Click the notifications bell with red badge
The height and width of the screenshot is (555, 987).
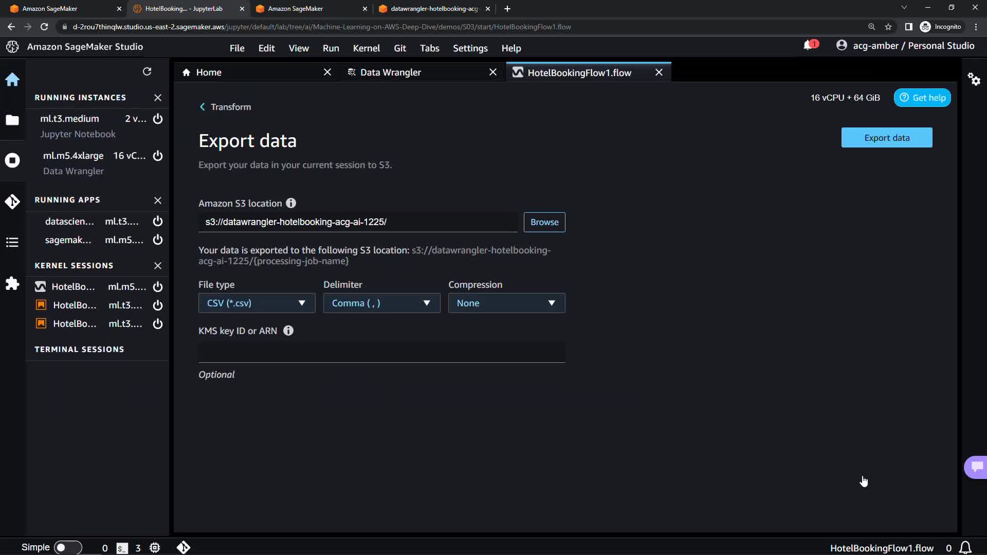click(809, 46)
